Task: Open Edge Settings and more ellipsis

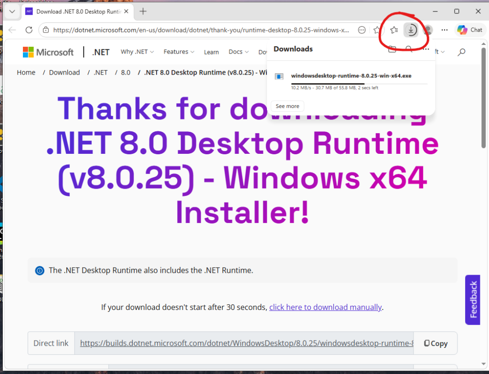Action: point(445,30)
